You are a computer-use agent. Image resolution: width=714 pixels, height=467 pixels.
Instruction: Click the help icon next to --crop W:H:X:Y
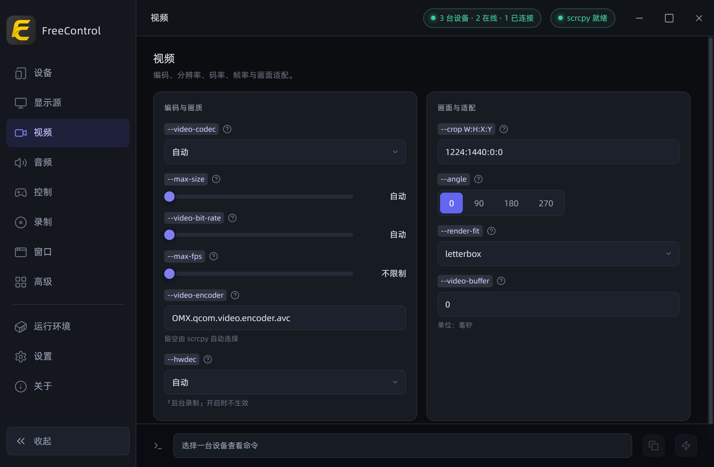click(504, 129)
